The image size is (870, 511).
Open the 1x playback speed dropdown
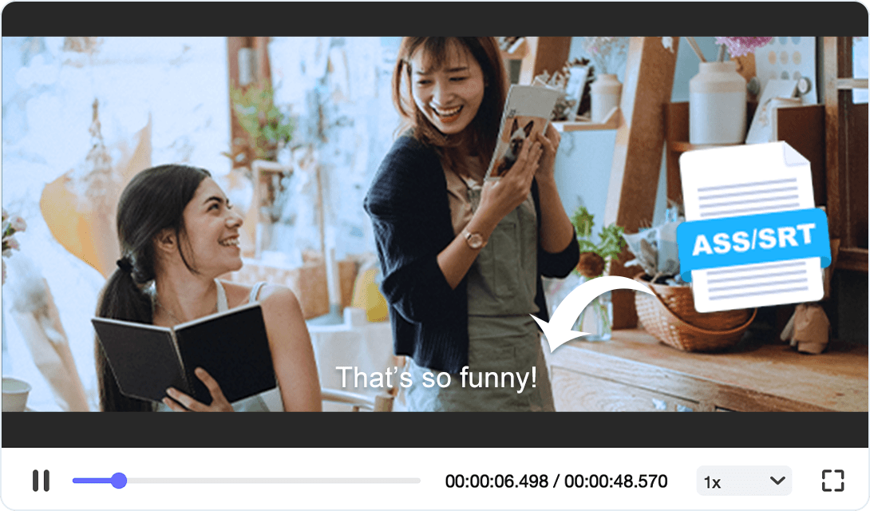744,481
